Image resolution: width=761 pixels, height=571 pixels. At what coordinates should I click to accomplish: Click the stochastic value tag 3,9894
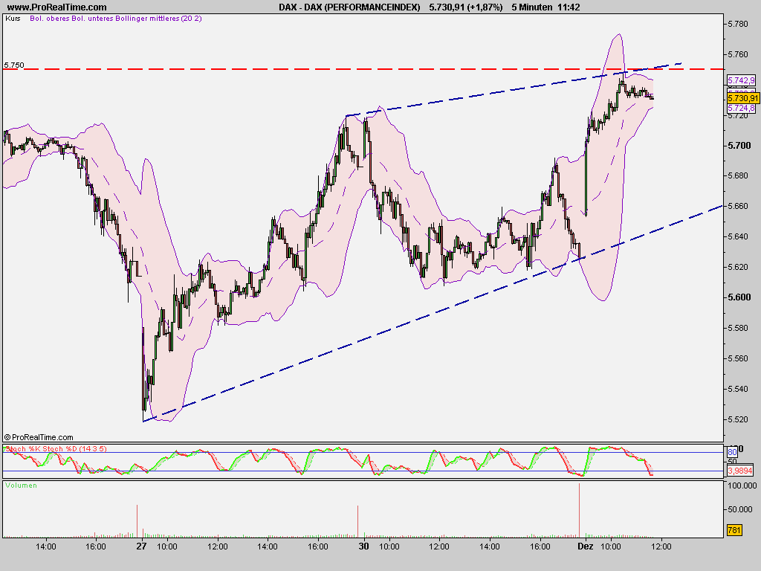tap(740, 470)
